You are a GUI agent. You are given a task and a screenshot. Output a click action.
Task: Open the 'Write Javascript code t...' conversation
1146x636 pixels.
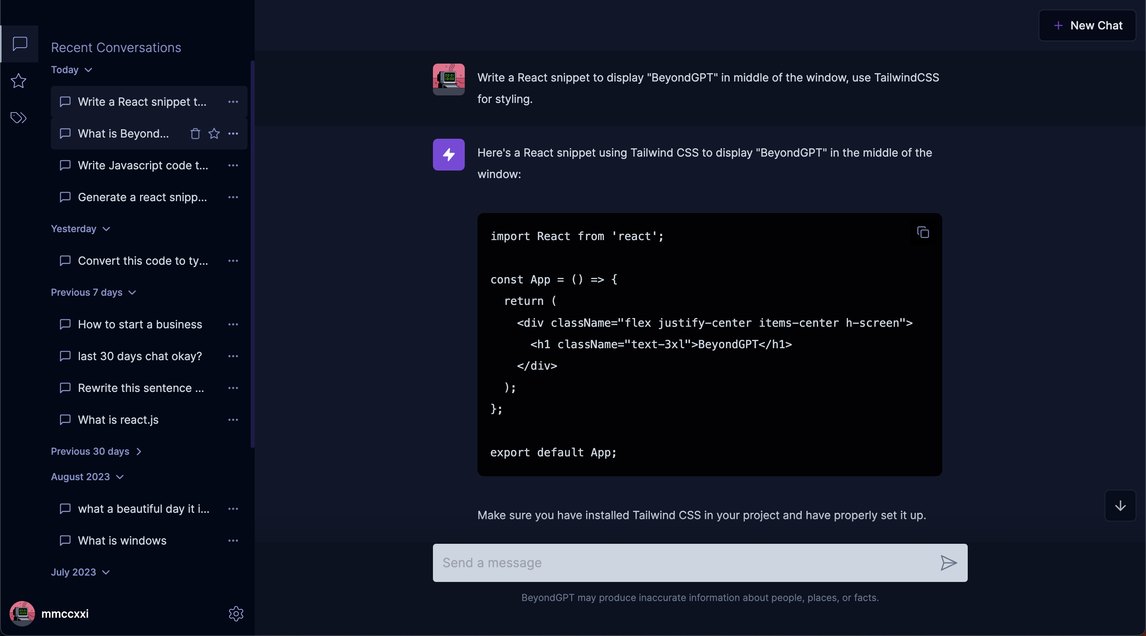coord(142,165)
